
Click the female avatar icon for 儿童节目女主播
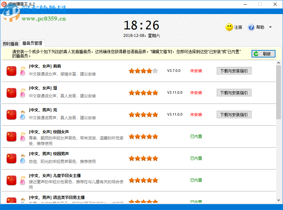click(22, 180)
